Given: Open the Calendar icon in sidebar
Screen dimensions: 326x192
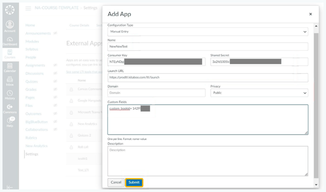Looking at the screenshot, I should point(10,66).
